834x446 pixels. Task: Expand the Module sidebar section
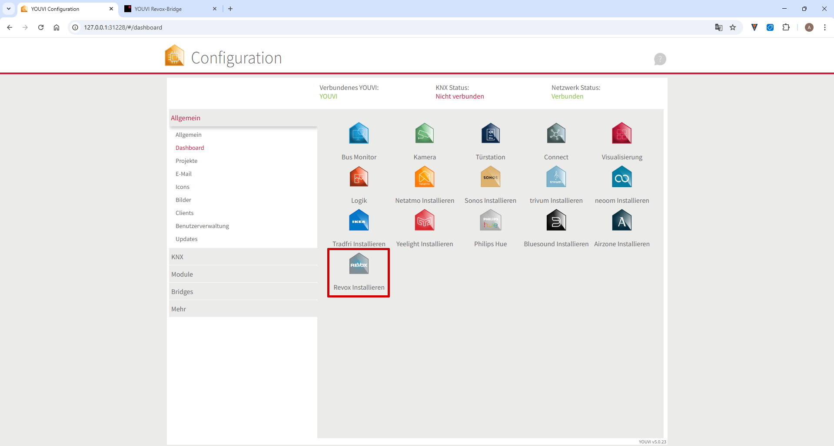[x=182, y=274]
